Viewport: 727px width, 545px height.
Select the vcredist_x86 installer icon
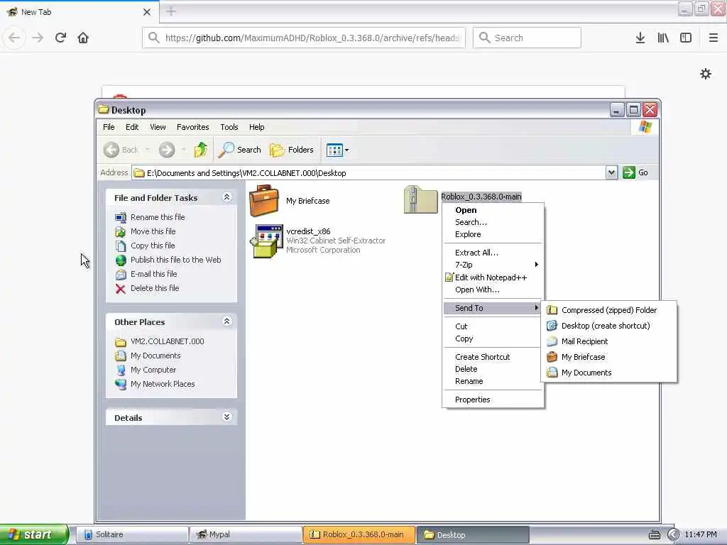267,241
